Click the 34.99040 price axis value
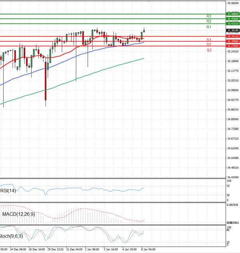Image resolution: width=240 pixels, height=253 pixels. tap(233, 90)
